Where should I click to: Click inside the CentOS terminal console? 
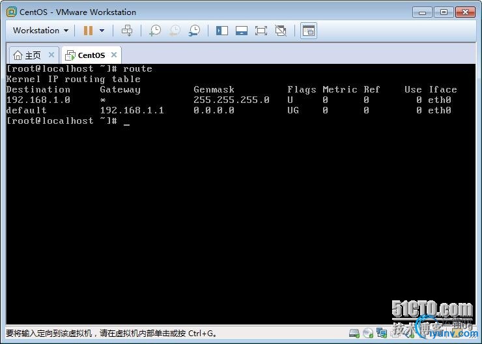tap(241, 194)
